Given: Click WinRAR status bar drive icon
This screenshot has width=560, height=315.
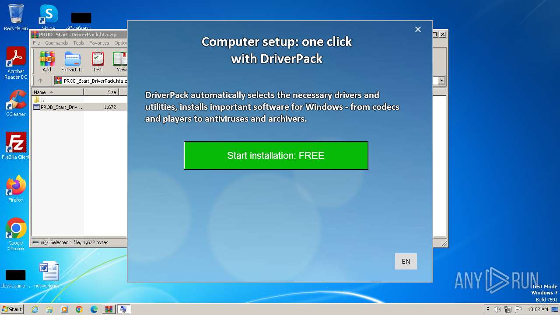Looking at the screenshot, I should 36,242.
